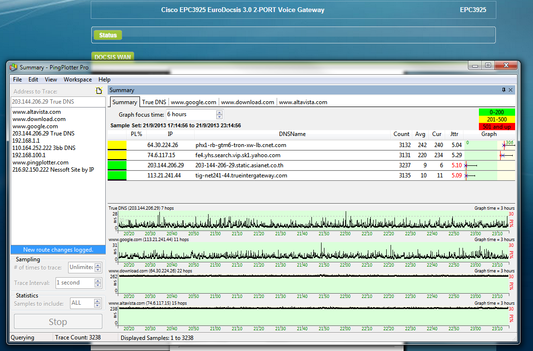Click the green status block for 203.144.206.29

click(x=117, y=165)
